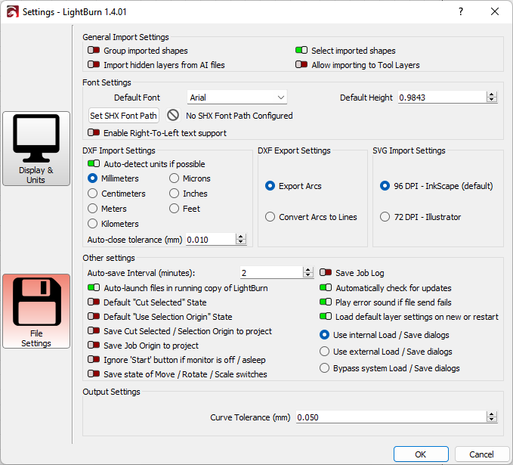513x465 pixels.
Task: Toggle Play error sound if file send fails
Action: (326, 302)
